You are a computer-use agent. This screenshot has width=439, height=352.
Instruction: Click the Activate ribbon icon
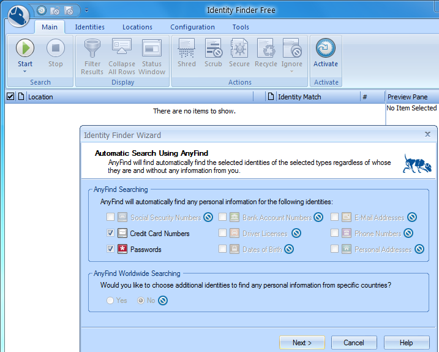326,48
